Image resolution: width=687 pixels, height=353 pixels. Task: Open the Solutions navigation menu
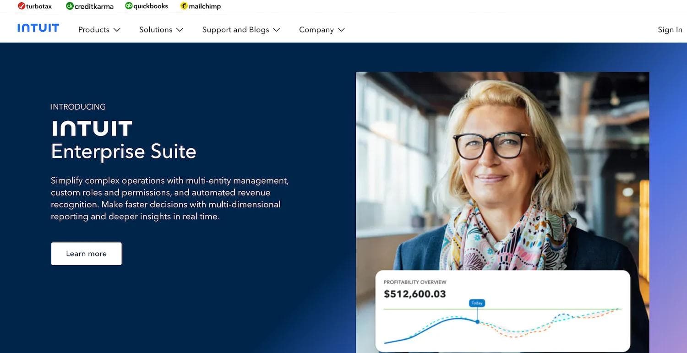pos(155,29)
